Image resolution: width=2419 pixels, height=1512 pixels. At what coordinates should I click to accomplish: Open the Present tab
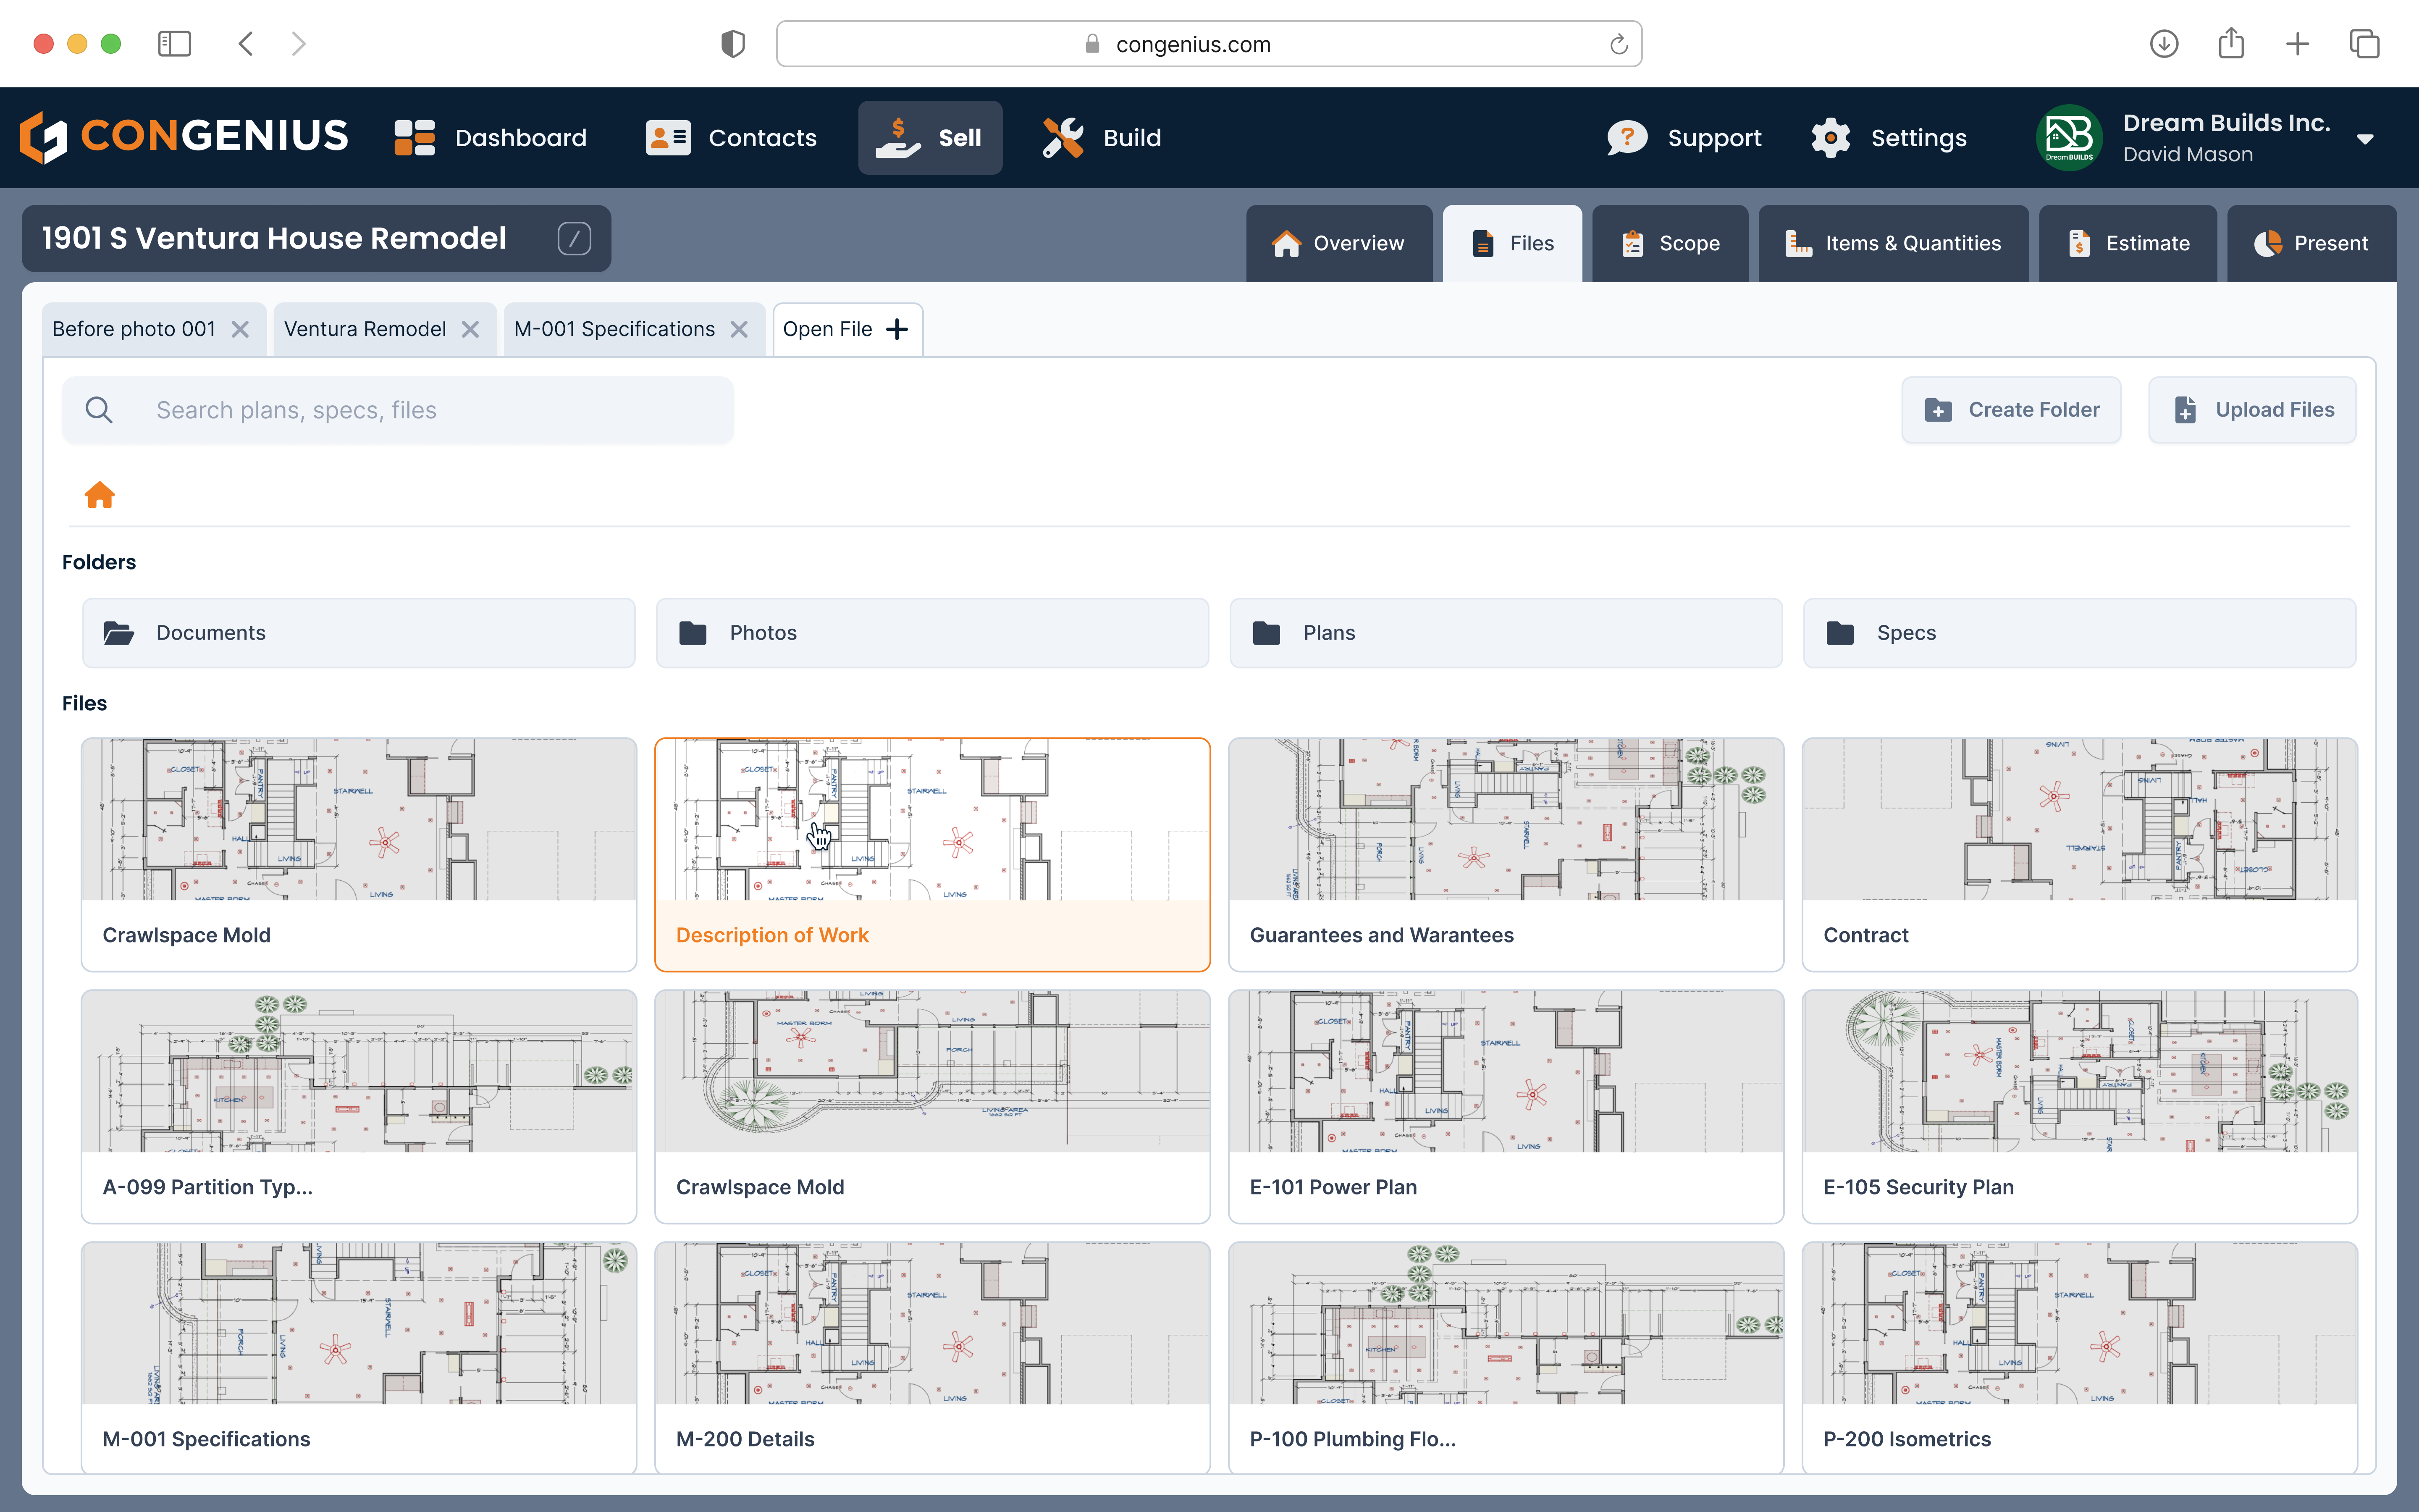pos(2311,243)
